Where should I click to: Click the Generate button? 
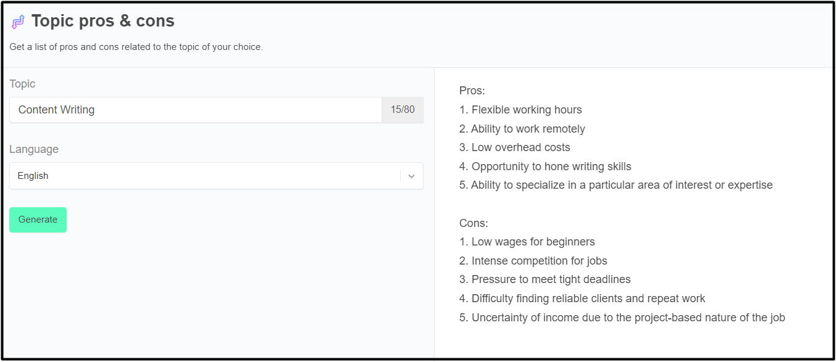pyautogui.click(x=38, y=220)
